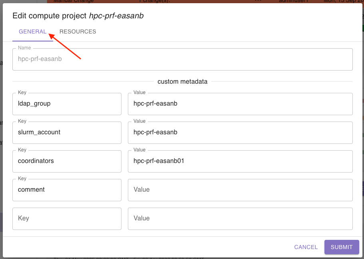Click the empty Value field in last row
This screenshot has height=259, width=364.
pyautogui.click(x=240, y=218)
